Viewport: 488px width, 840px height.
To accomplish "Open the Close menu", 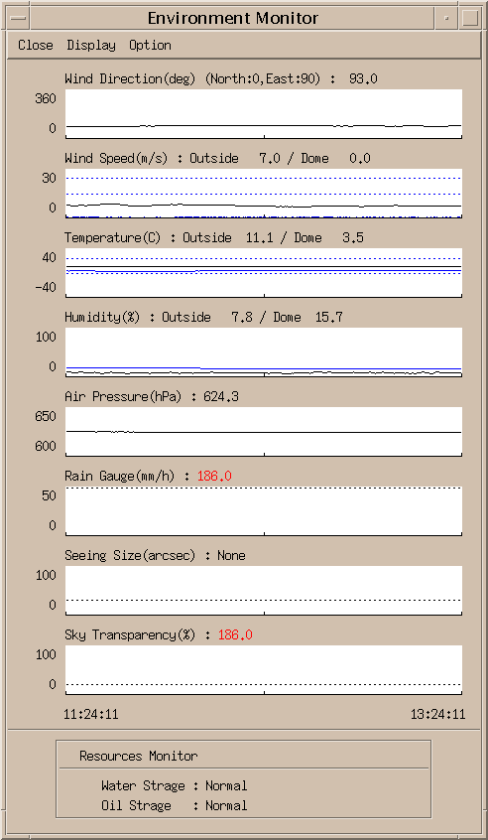I will [36, 45].
